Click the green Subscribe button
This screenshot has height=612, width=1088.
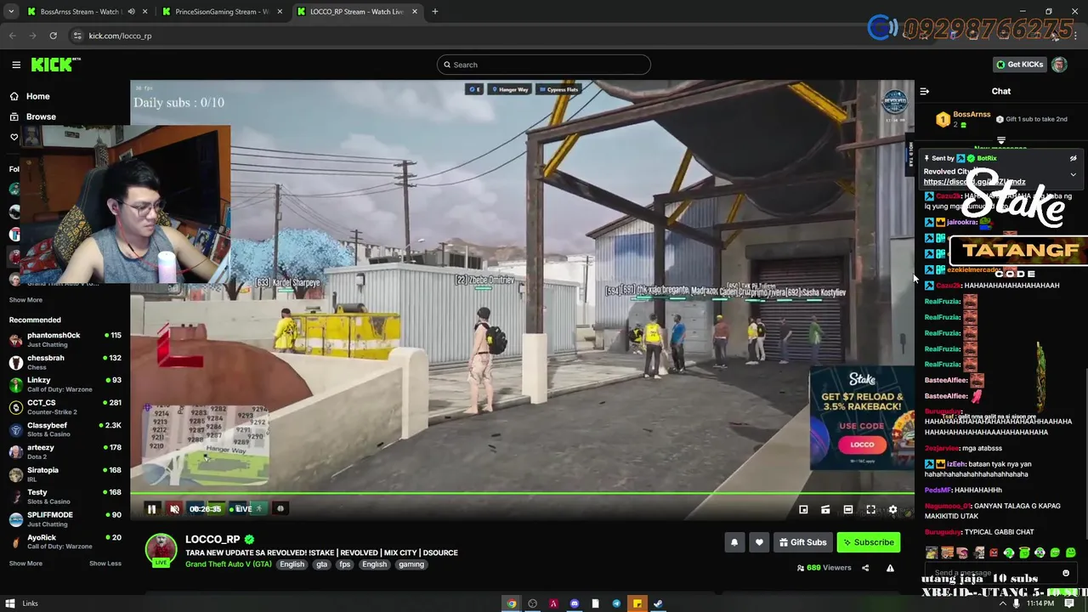point(868,542)
